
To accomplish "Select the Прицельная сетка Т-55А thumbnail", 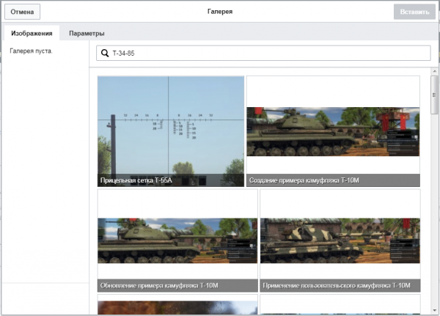I will (170, 125).
